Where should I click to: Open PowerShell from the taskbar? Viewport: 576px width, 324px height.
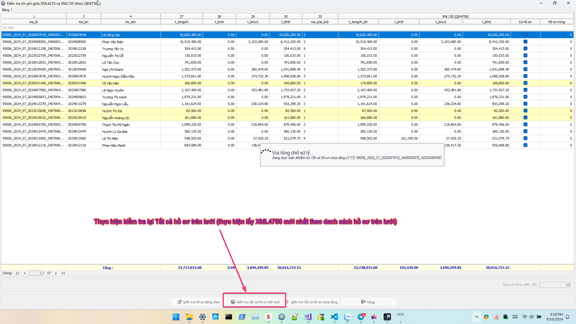[242, 317]
